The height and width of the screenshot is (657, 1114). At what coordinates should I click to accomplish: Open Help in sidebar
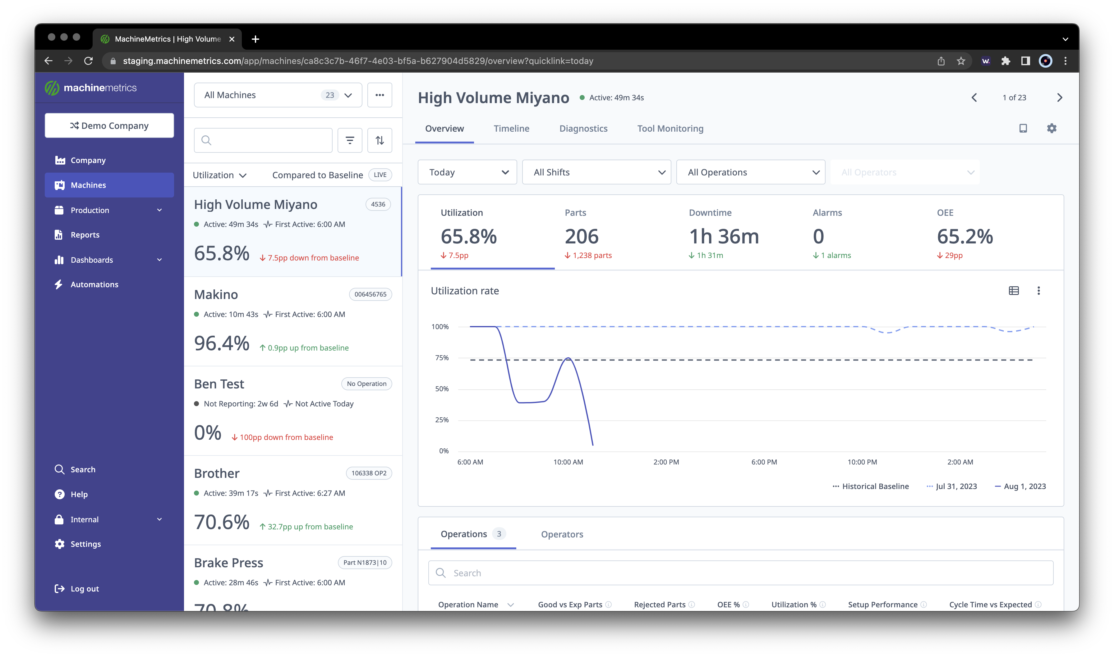(109, 495)
